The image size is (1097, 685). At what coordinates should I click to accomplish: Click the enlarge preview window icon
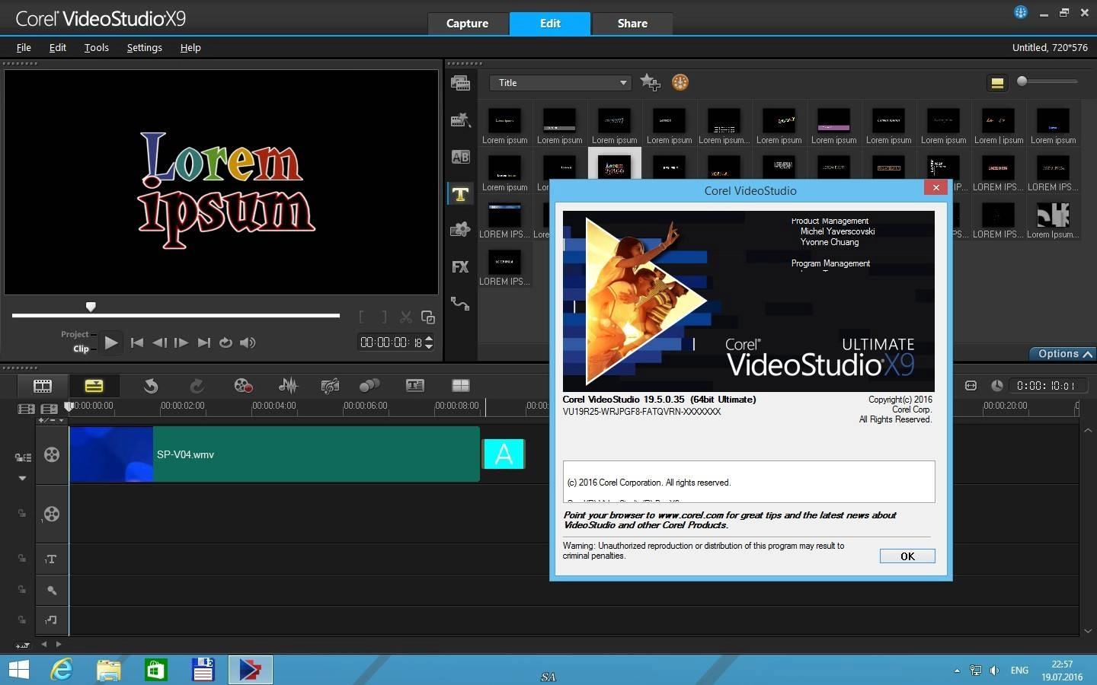(428, 317)
